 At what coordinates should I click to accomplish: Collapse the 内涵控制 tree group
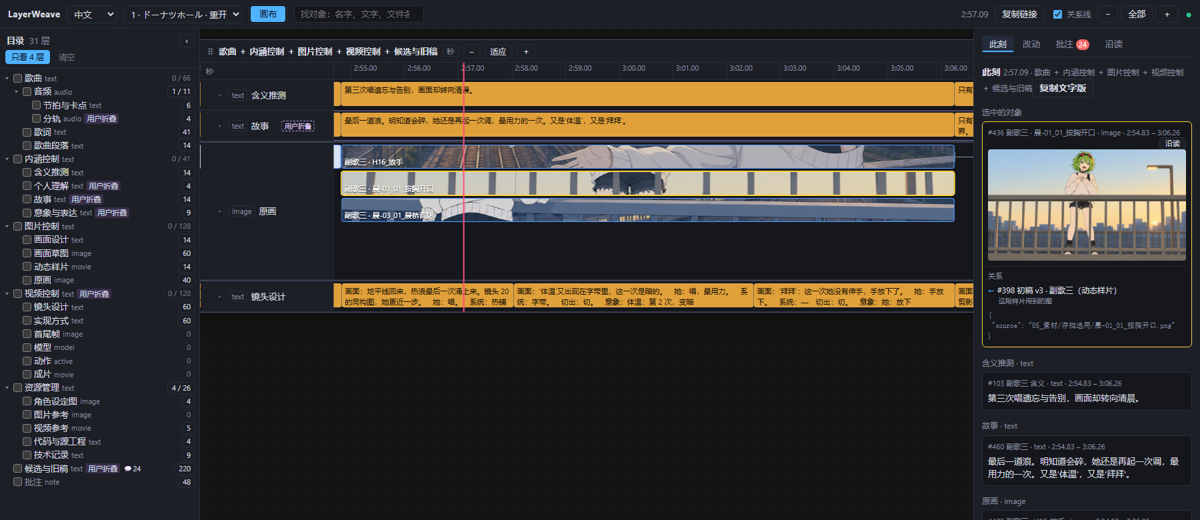[7, 159]
